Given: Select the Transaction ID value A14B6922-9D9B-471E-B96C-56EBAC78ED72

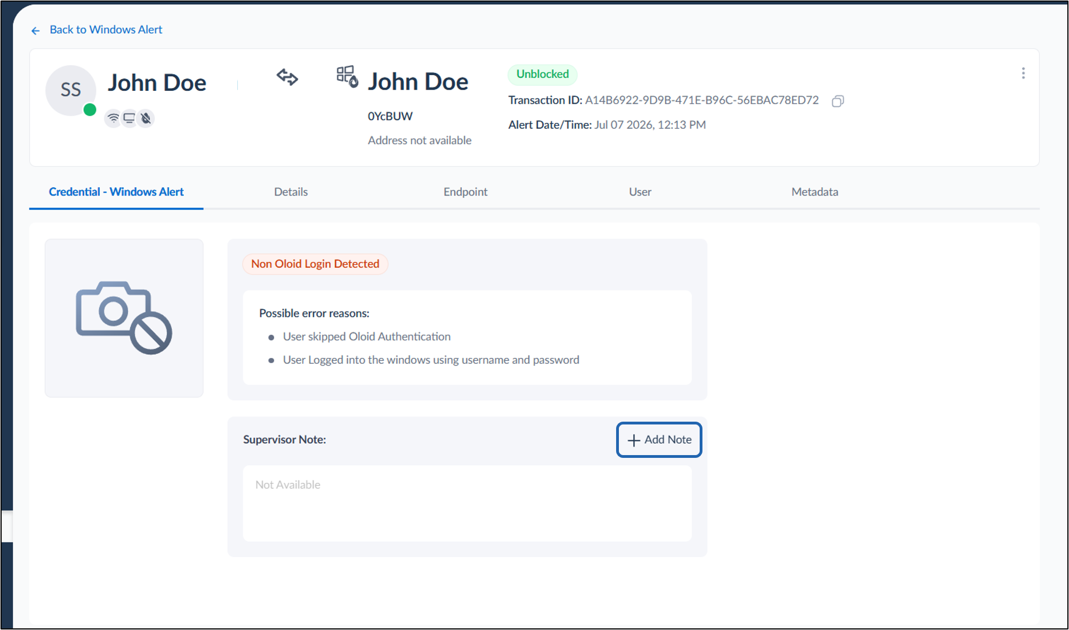Looking at the screenshot, I should pos(702,100).
